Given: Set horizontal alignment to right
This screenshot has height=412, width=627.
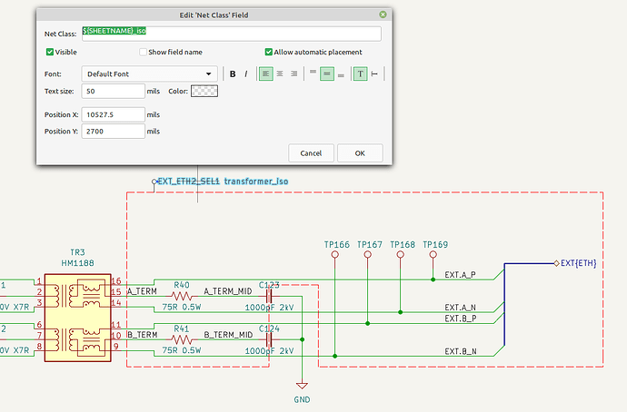Looking at the screenshot, I should (x=294, y=74).
